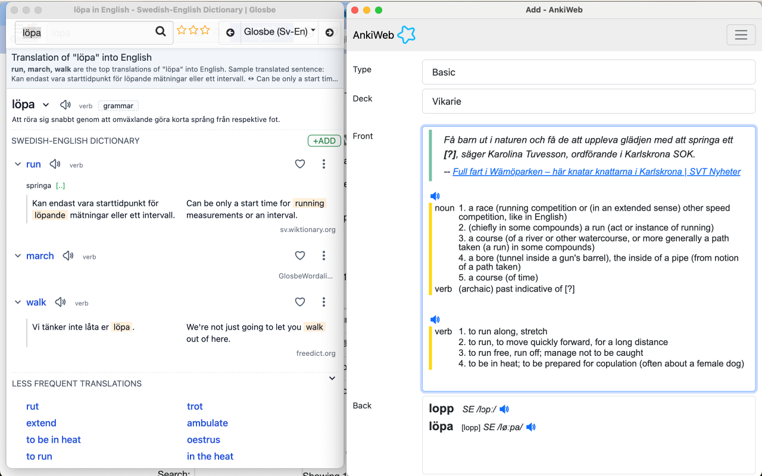The image size is (762, 476).
Task: Open more options for run translation
Action: click(324, 164)
